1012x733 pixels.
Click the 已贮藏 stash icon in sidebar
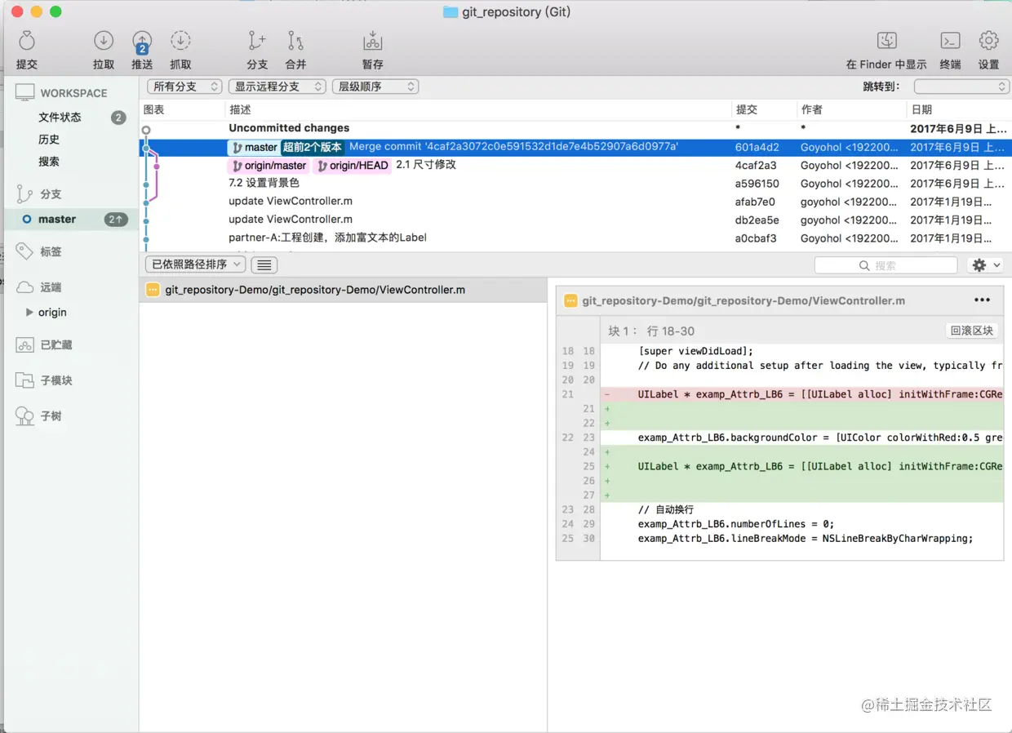pyautogui.click(x=24, y=344)
